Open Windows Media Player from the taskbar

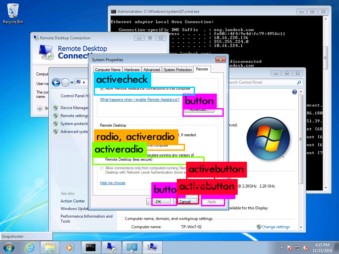coord(70,247)
